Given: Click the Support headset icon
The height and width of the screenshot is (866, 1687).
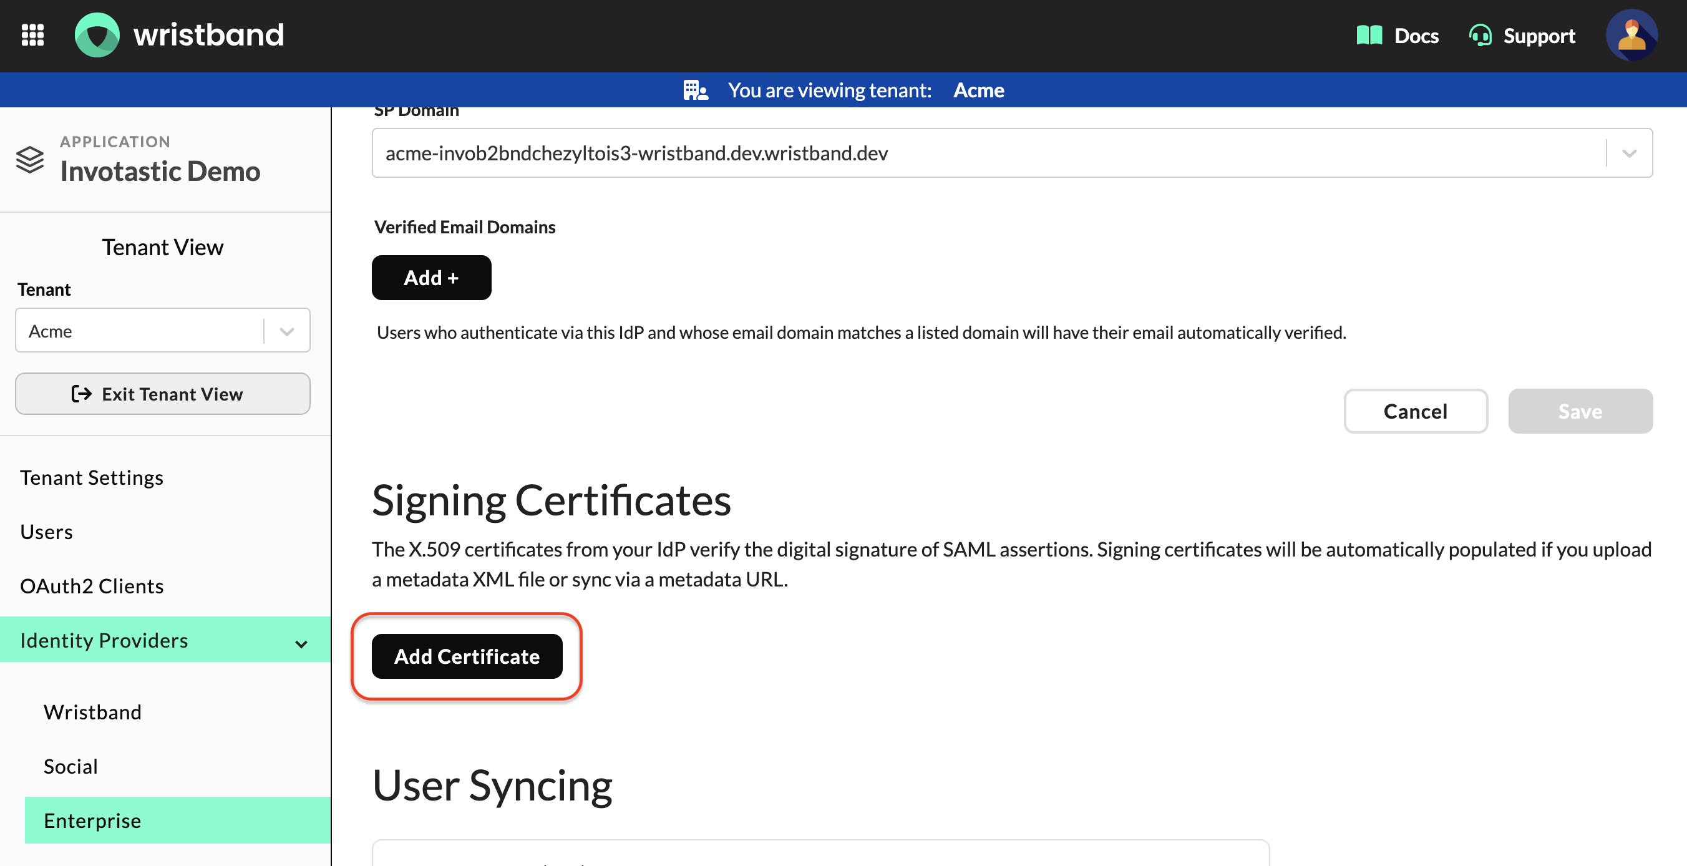Looking at the screenshot, I should [1480, 35].
